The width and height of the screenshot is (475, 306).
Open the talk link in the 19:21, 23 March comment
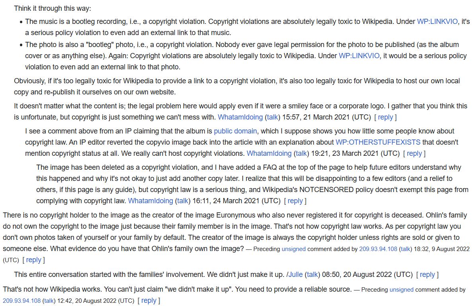301,153
